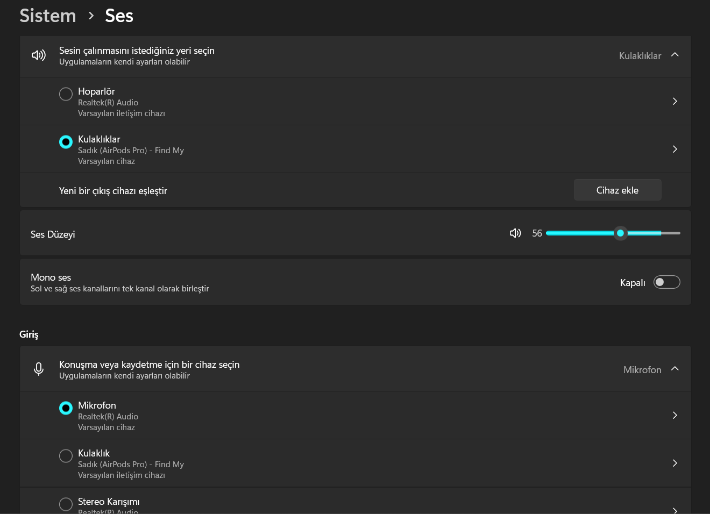The image size is (710, 514).
Task: Collapse the Mikrofon input device list
Action: tap(674, 369)
